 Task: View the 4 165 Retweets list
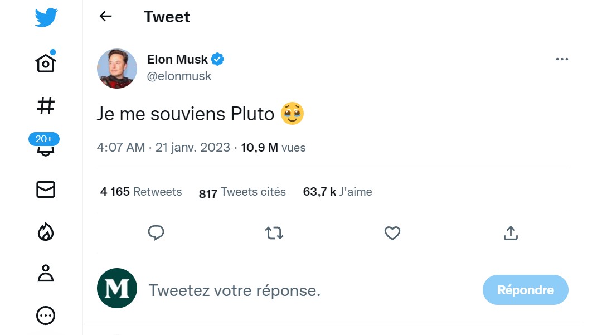tap(141, 192)
